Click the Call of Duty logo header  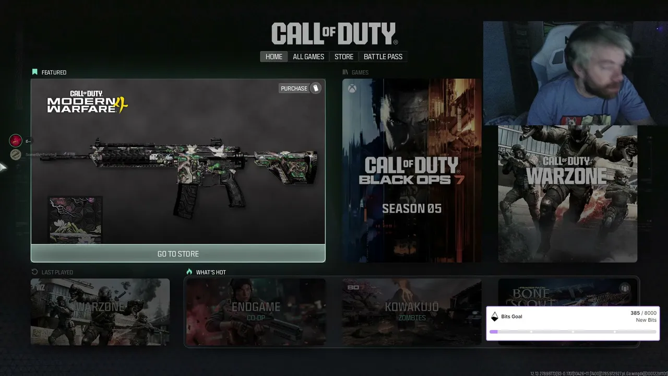pyautogui.click(x=335, y=34)
